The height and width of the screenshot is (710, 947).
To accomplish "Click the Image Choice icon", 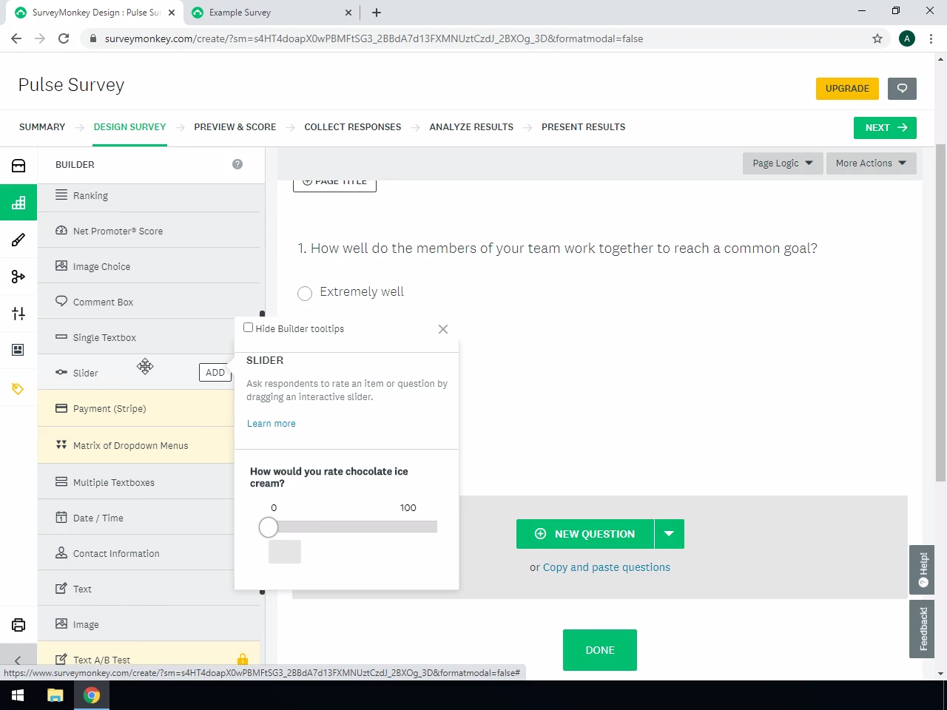I will click(x=61, y=266).
